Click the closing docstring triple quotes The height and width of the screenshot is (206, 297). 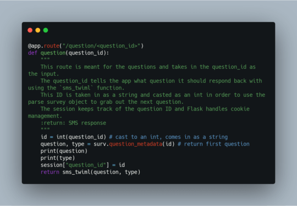45,129
